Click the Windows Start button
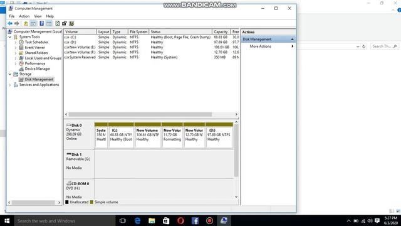 7,220
